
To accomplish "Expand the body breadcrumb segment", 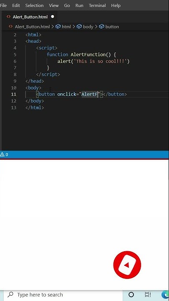I will coord(85,27).
